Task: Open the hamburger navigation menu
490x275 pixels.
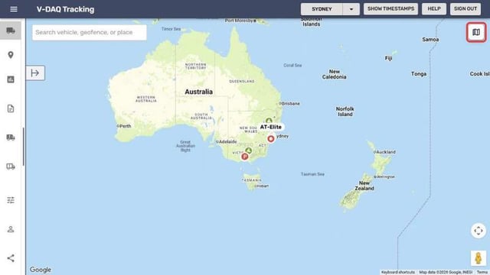Action: 14,9
